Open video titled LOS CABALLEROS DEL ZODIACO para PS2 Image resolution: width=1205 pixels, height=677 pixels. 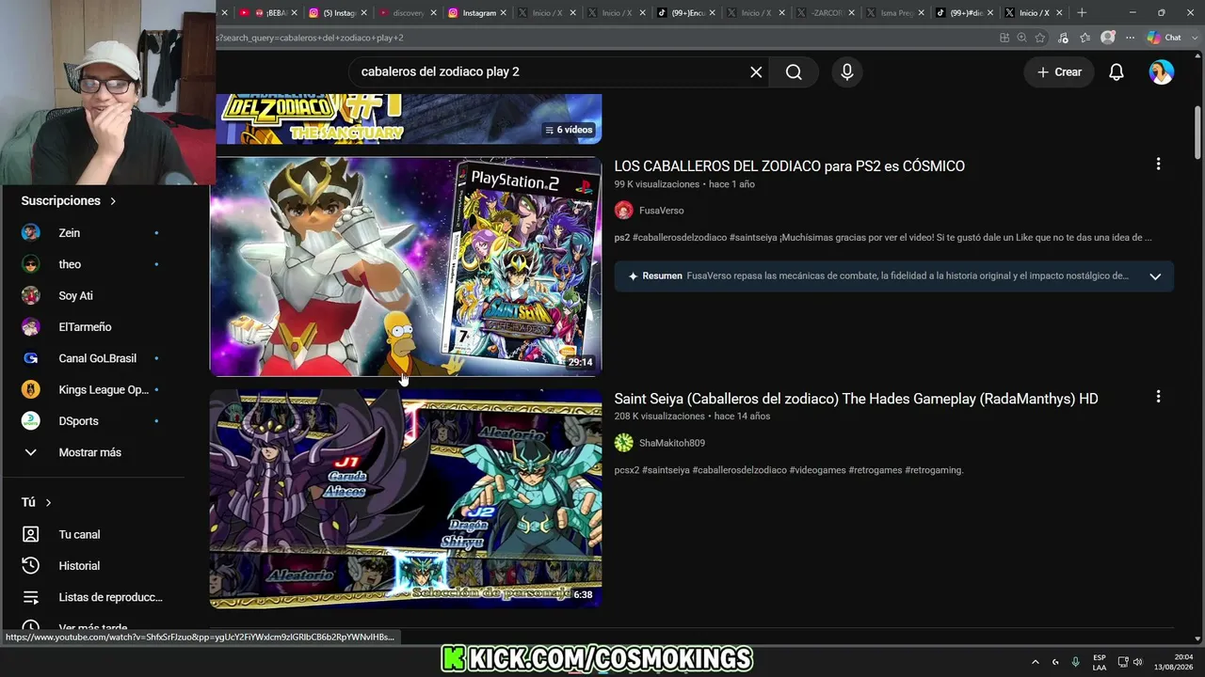pos(789,166)
